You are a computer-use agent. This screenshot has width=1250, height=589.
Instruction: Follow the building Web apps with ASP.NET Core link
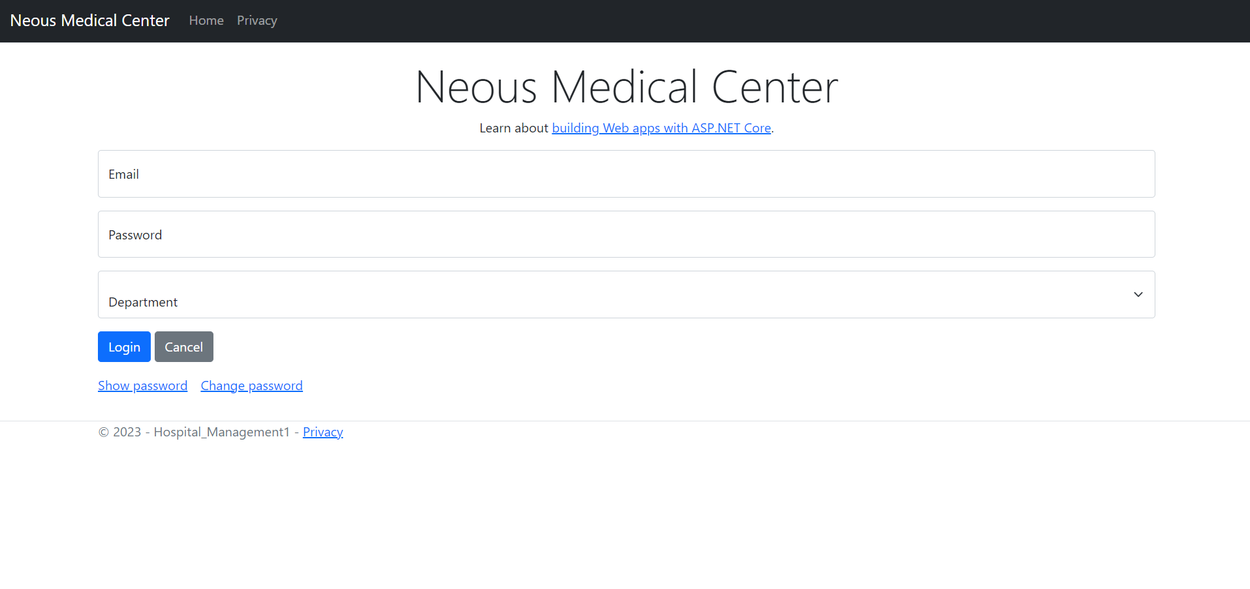(661, 128)
